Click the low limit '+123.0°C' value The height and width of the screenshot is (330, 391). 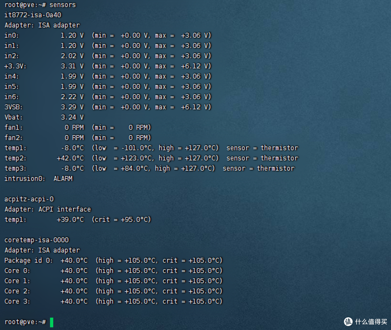click(x=136, y=158)
